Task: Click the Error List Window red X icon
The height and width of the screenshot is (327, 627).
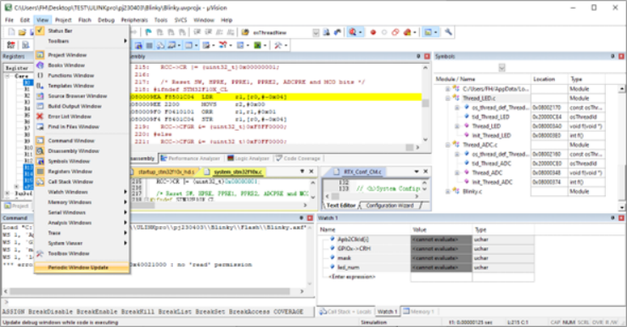Action: point(40,116)
